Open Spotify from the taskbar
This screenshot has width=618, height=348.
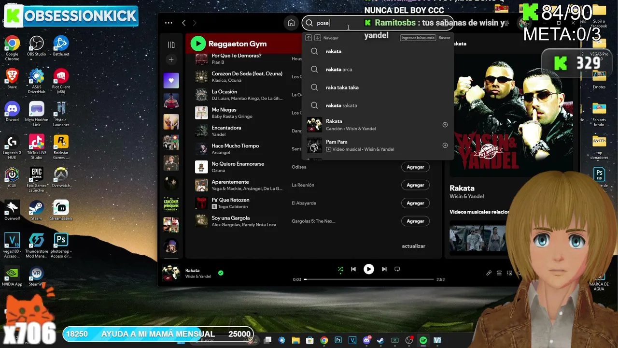(423, 340)
